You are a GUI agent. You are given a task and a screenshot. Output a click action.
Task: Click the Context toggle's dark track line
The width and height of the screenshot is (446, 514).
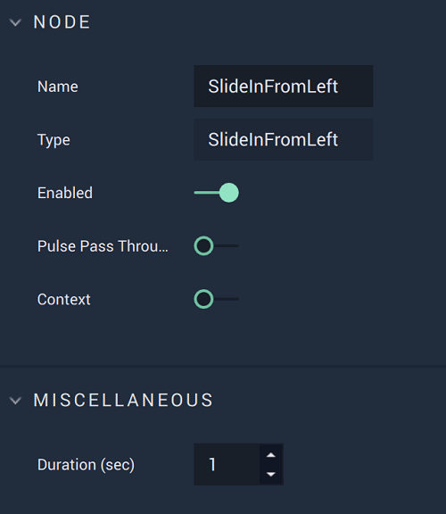pyautogui.click(x=226, y=299)
